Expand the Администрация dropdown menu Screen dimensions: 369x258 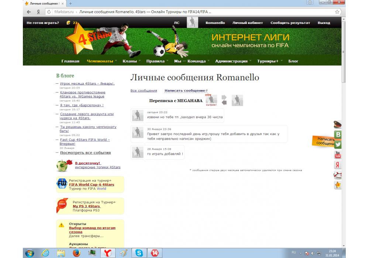click(x=231, y=61)
